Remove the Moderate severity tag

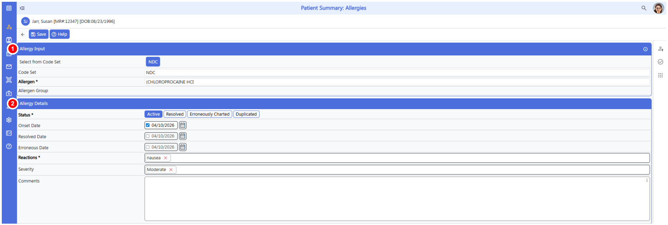[x=171, y=170]
